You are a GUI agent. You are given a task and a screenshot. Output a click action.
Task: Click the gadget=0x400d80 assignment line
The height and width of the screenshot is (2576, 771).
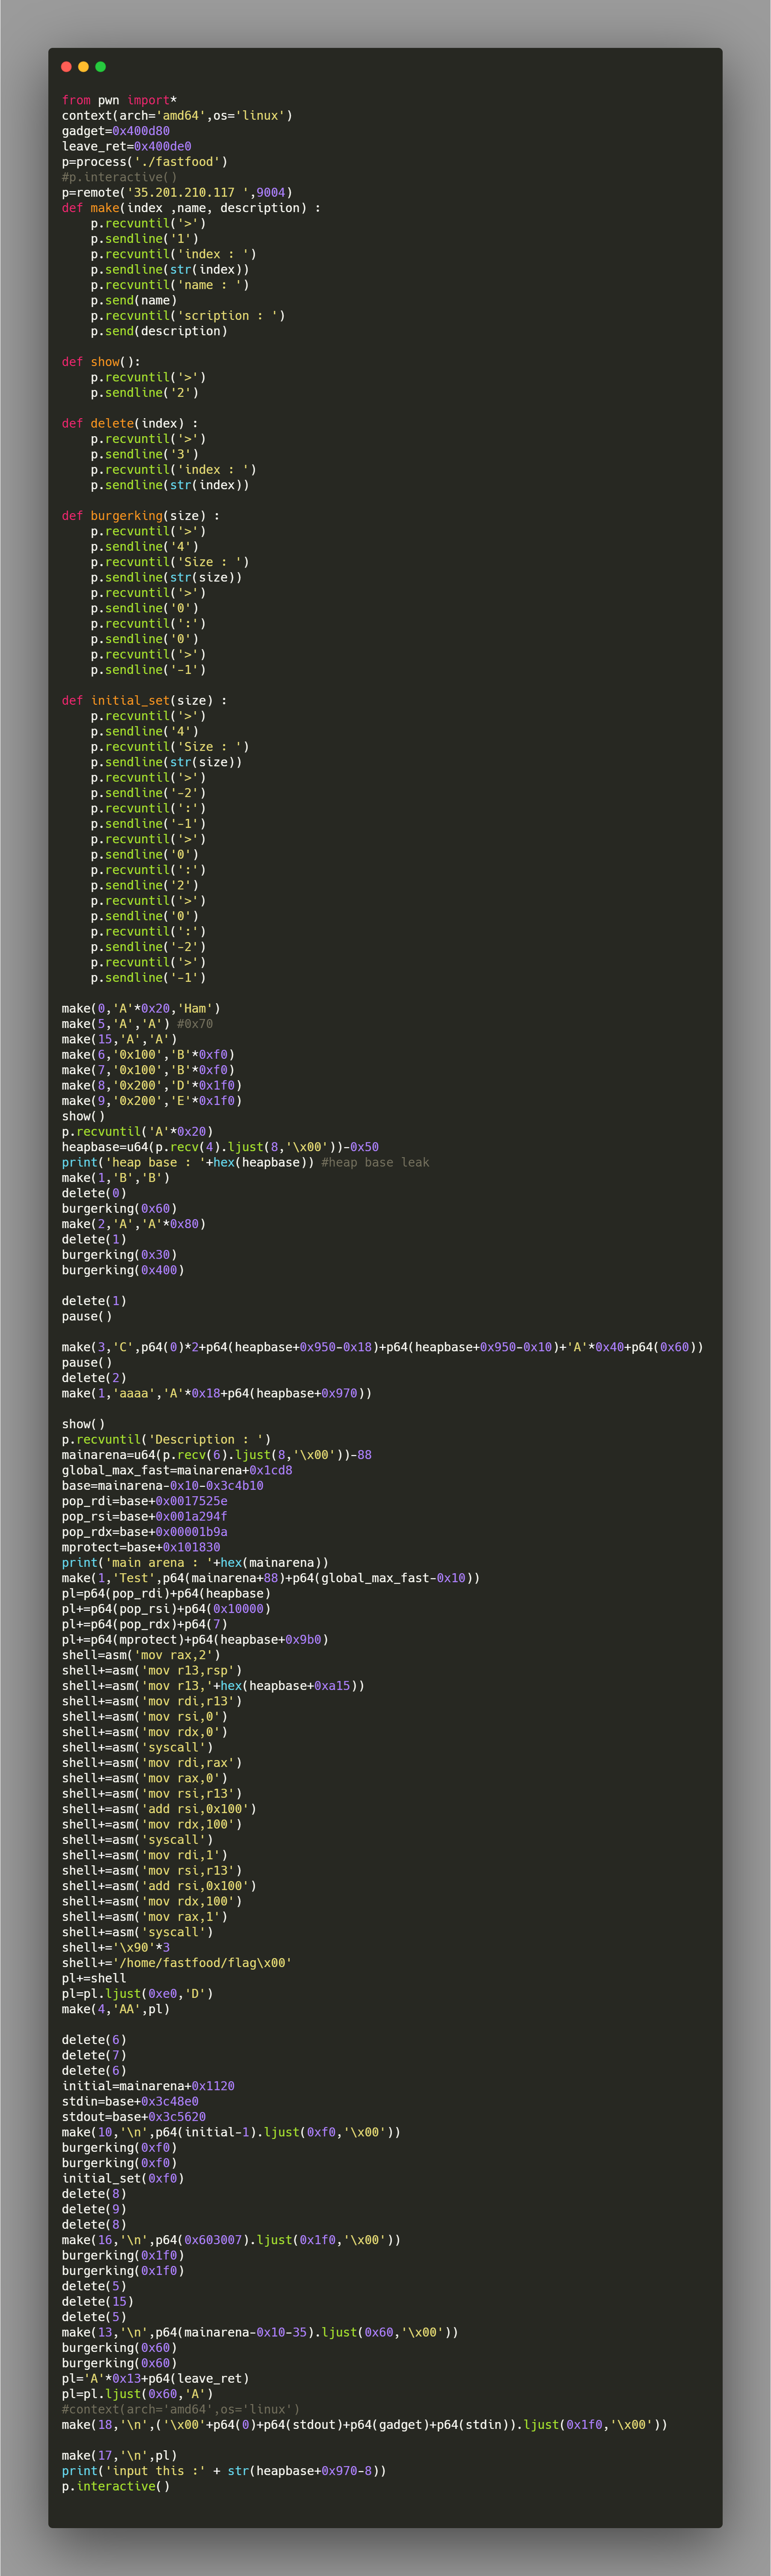pyautogui.click(x=115, y=131)
